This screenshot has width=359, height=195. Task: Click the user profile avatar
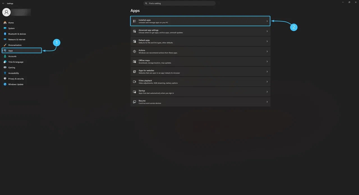[6, 12]
